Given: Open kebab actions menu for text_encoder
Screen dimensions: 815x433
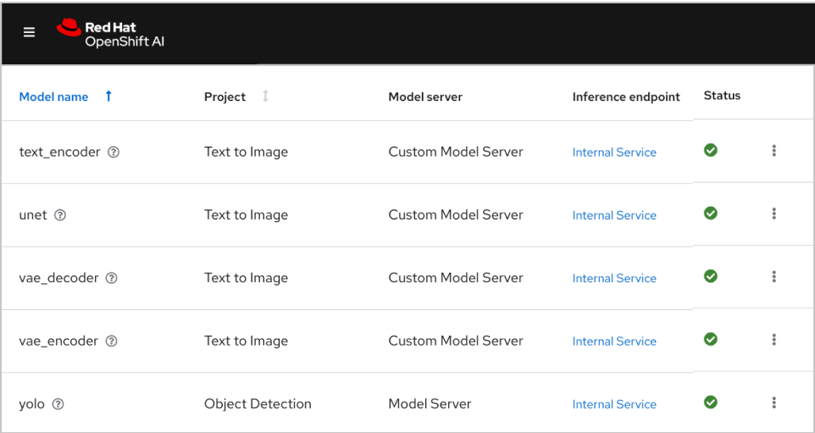Looking at the screenshot, I should [773, 151].
